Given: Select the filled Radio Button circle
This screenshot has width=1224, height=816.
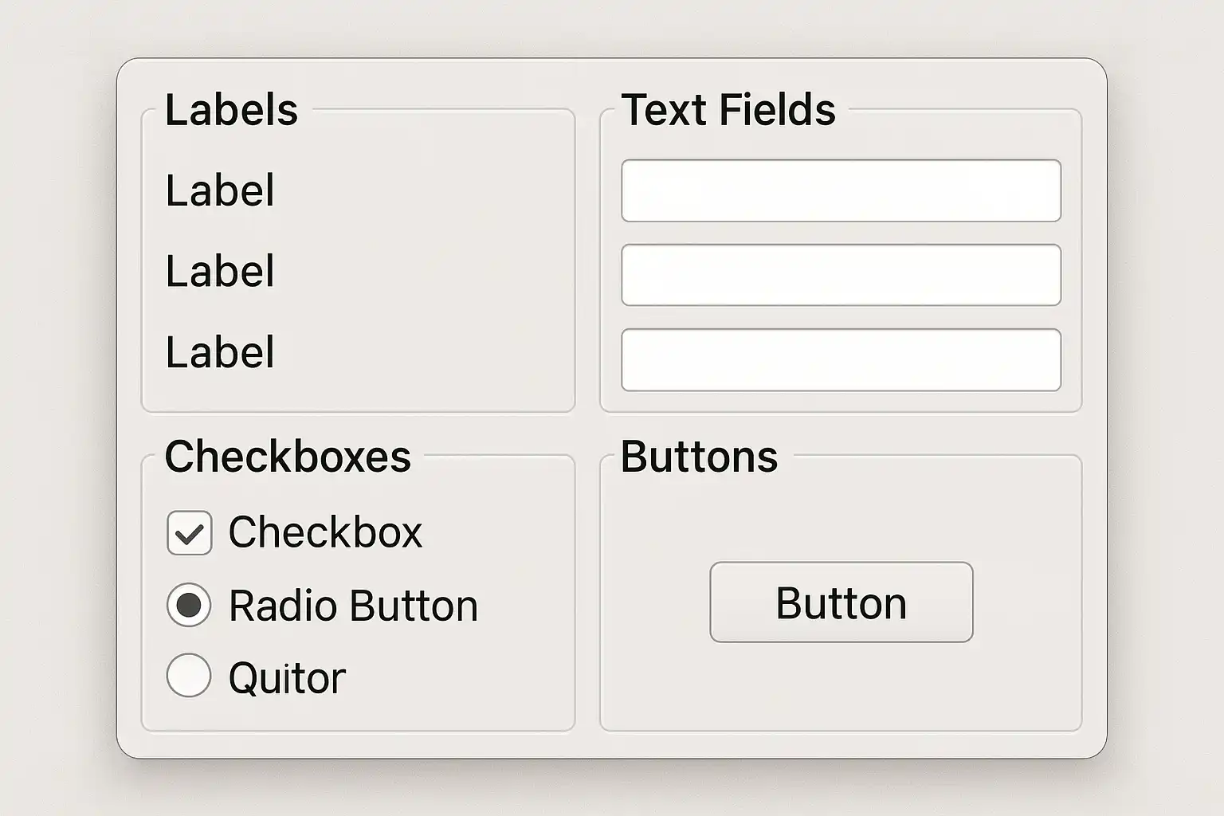Looking at the screenshot, I should 189,605.
